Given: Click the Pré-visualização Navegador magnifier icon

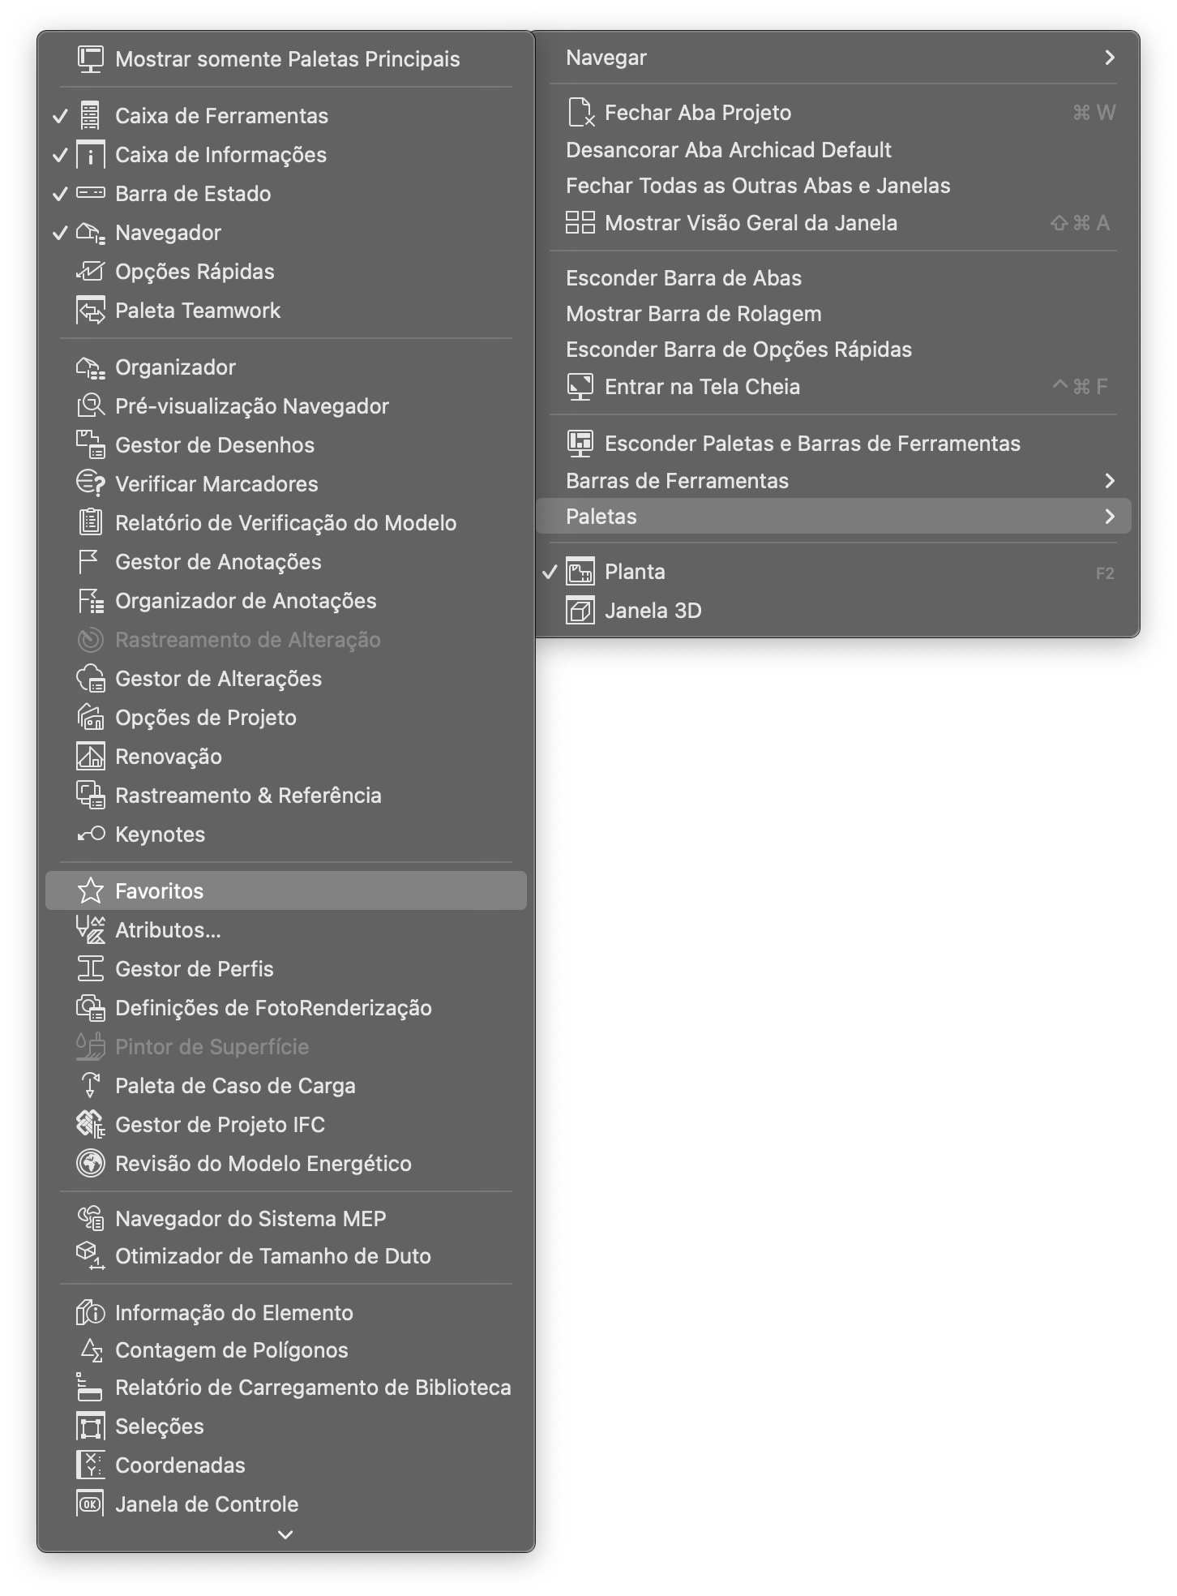Looking at the screenshot, I should pos(90,405).
